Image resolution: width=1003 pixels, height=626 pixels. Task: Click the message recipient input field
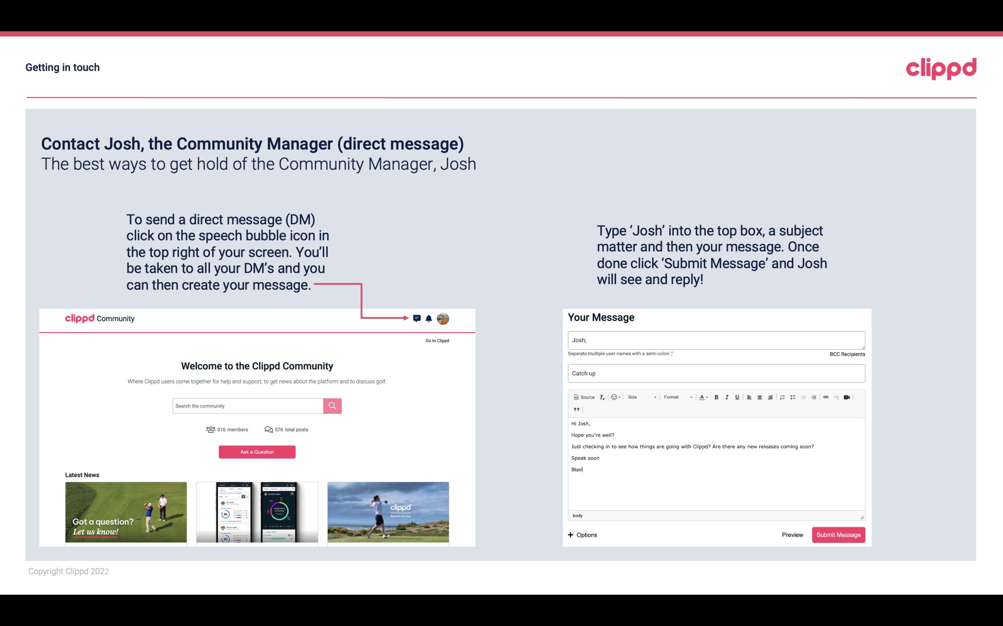pos(716,340)
